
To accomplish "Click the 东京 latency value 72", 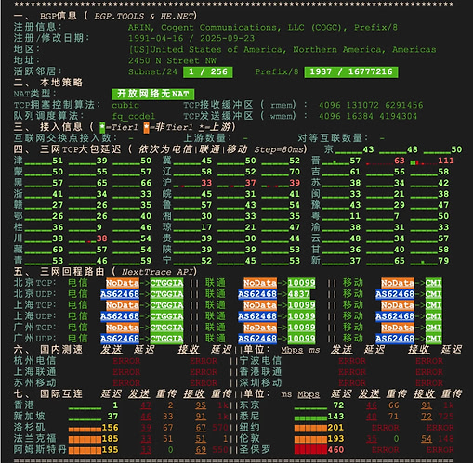I will click(338, 405).
